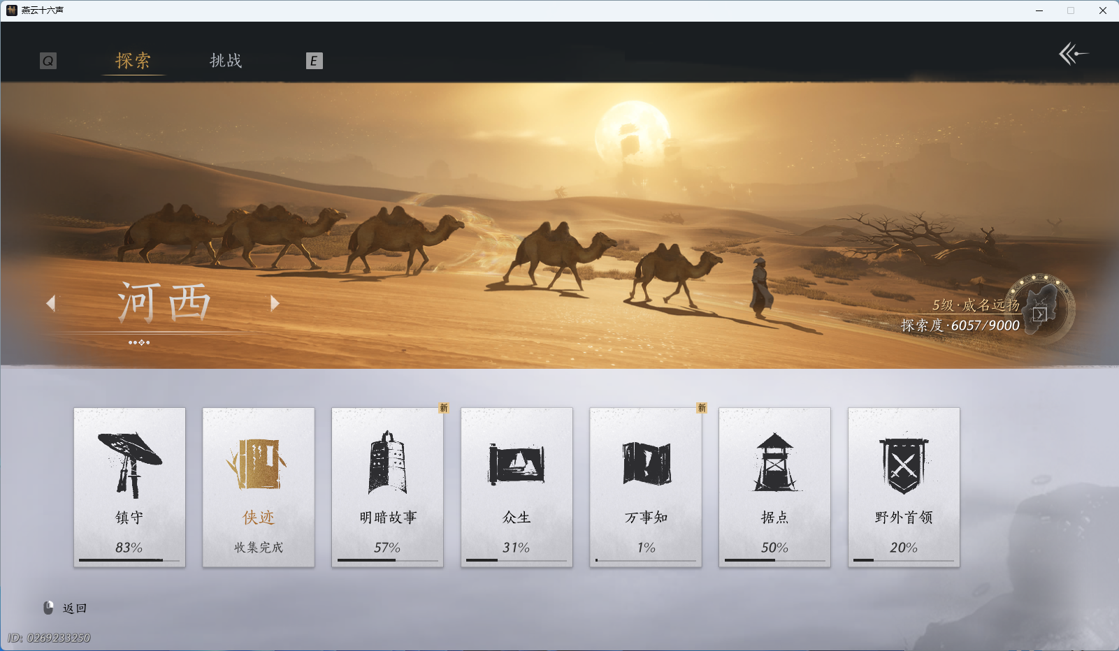Open the golden 侠迹 completed collection icon

tap(258, 465)
